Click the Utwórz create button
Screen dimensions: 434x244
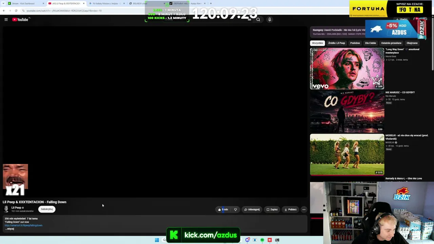click(402, 20)
